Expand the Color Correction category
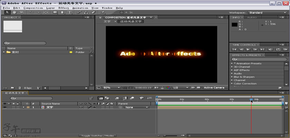This screenshot has height=138, width=290. [x=232, y=83]
